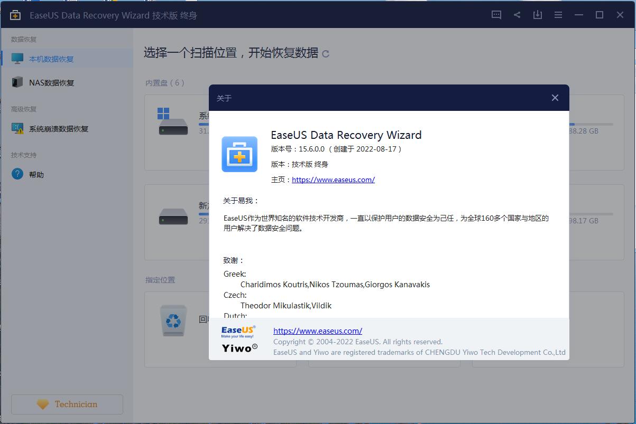Click the name Theodor Mikulastik,Vildik
This screenshot has width=636, height=424.
[286, 306]
